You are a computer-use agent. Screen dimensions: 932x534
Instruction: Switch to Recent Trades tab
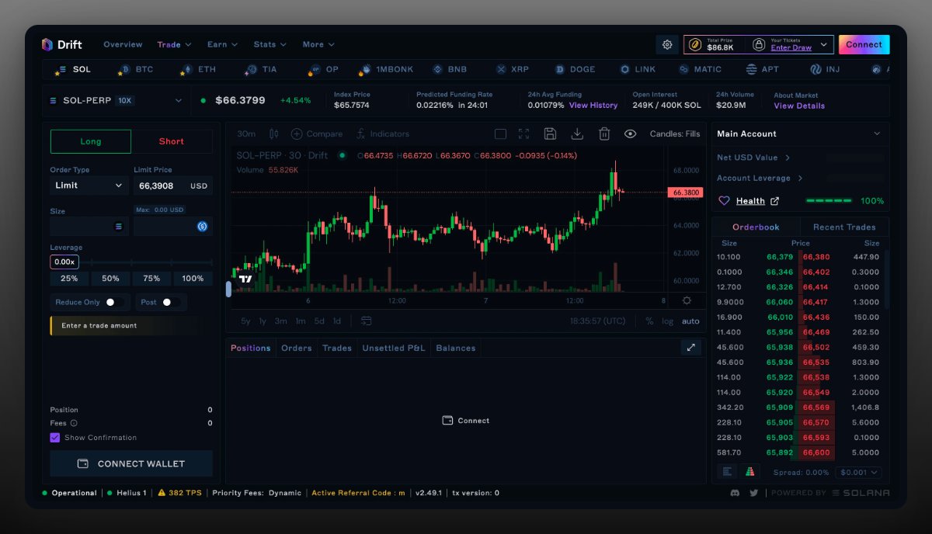(844, 227)
